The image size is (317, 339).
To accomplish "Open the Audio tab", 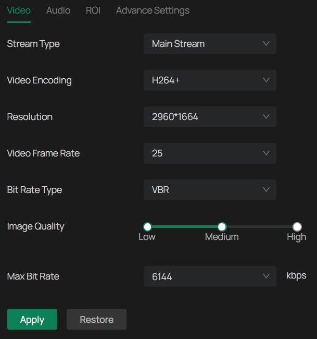I will tap(58, 10).
